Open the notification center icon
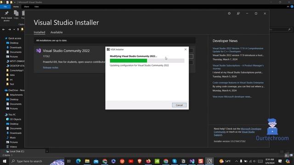294x165 pixels. tap(280, 161)
